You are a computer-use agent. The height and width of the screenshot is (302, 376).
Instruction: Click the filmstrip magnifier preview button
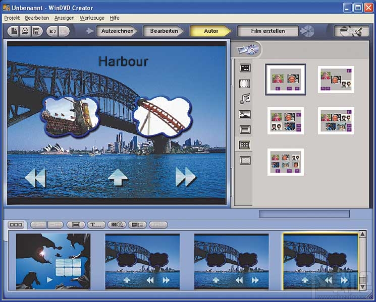tap(117, 225)
